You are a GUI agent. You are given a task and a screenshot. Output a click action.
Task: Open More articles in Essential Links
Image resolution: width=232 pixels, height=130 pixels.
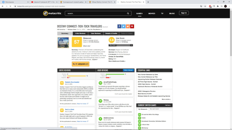coord(166,99)
